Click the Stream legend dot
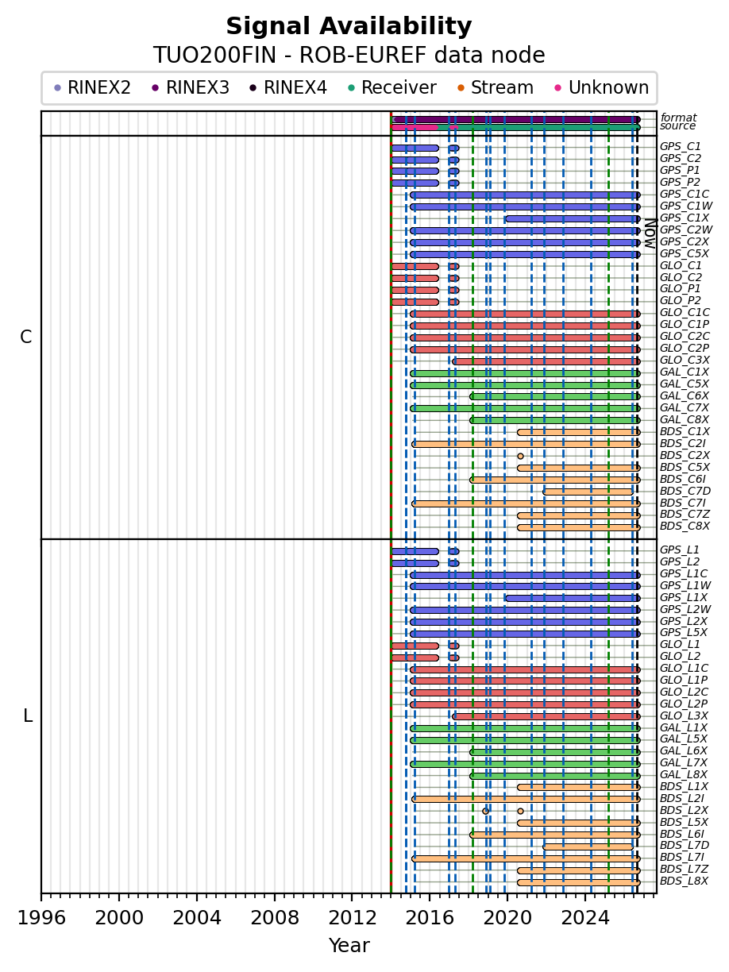 tap(460, 88)
